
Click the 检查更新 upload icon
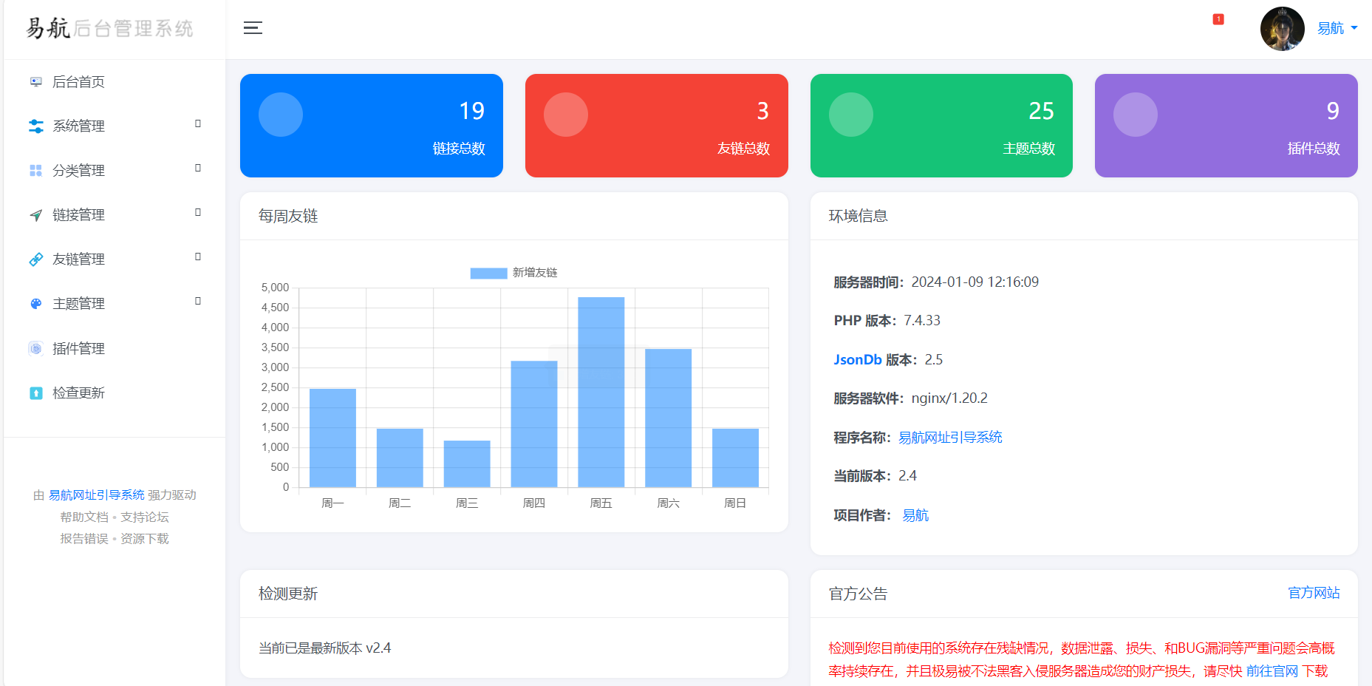click(35, 393)
